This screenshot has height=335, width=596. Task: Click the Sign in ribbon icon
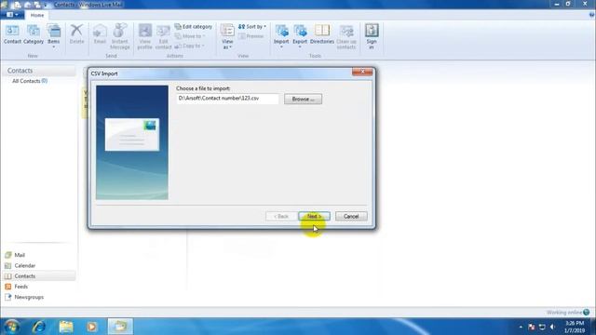coord(372,36)
